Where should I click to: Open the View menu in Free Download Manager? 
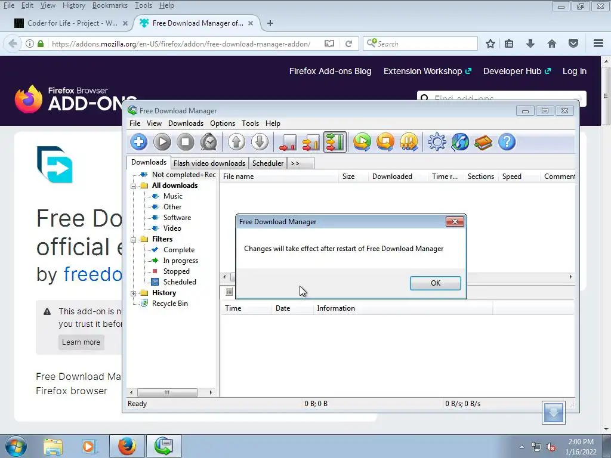(x=154, y=123)
